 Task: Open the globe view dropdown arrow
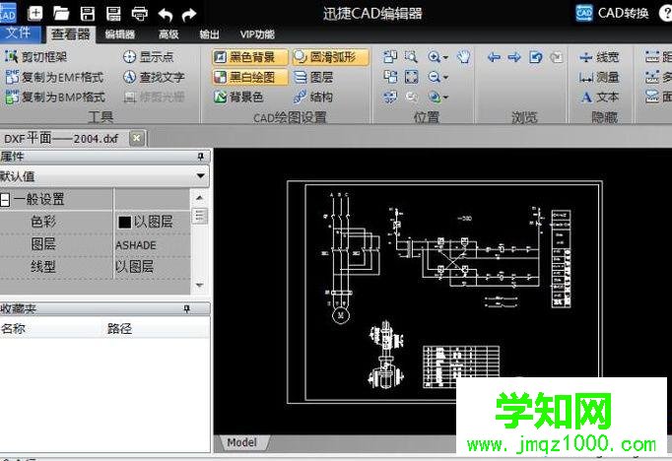445,98
